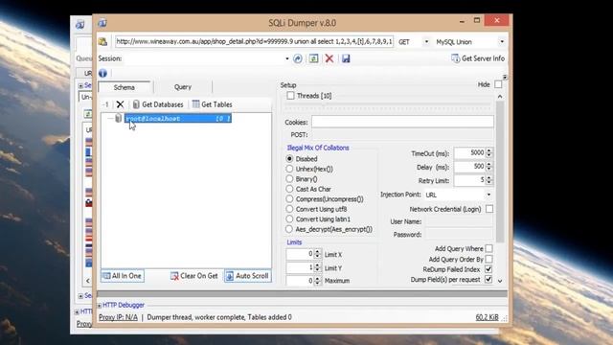Click the Delay (ms) spinner arrows

tap(488, 167)
